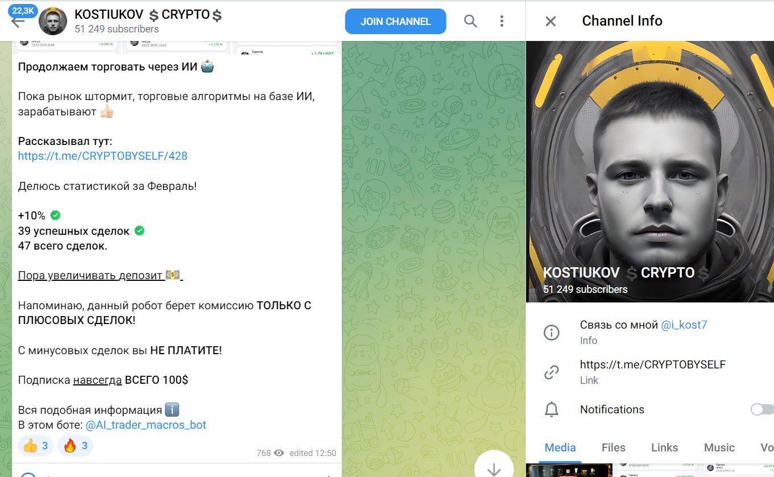The height and width of the screenshot is (477, 774).
Task: Click the 'Channel Info' panel title
Action: click(x=622, y=21)
